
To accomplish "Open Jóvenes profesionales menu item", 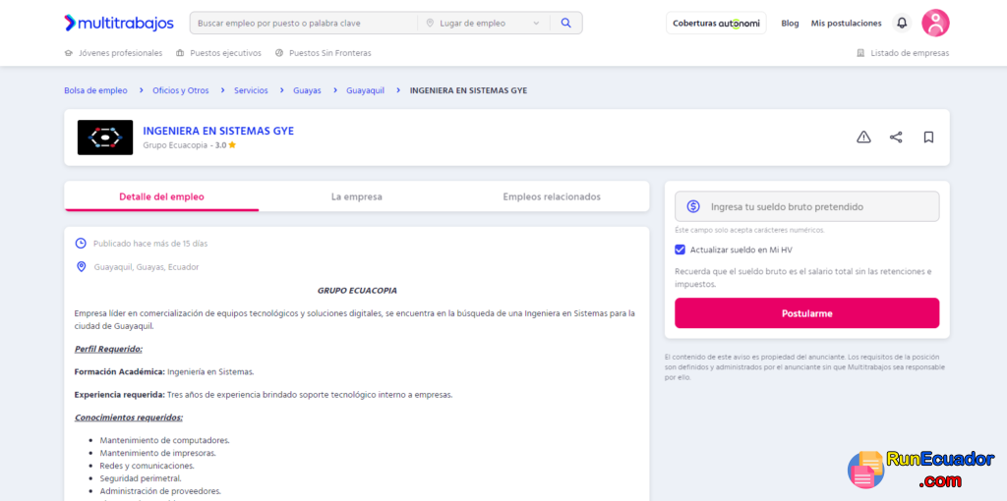I will pos(121,53).
